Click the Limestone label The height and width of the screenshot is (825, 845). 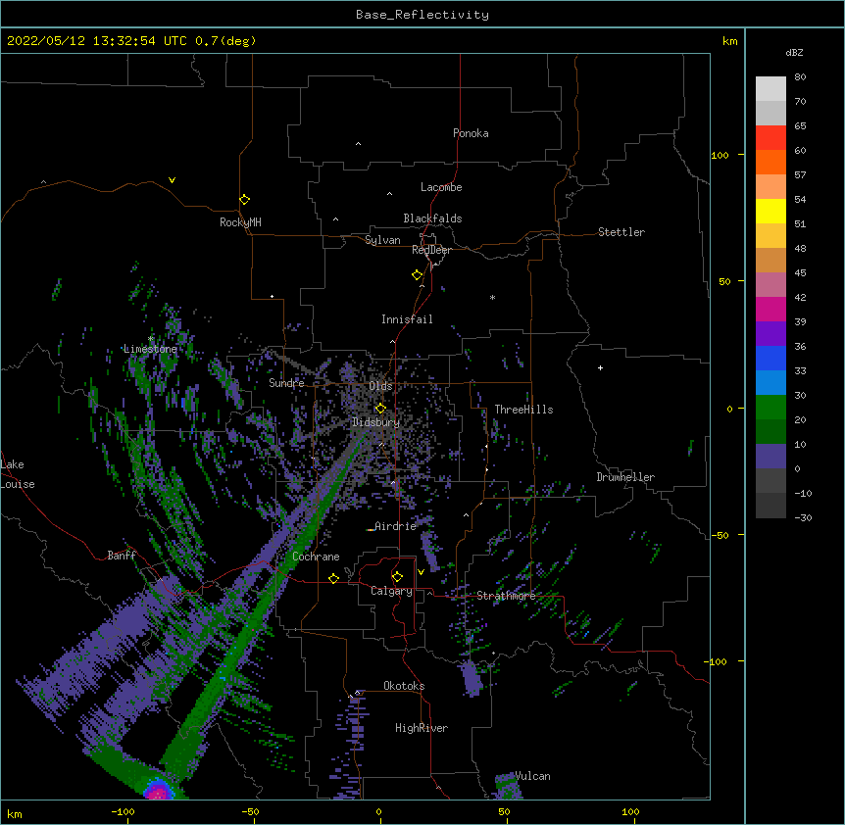150,349
